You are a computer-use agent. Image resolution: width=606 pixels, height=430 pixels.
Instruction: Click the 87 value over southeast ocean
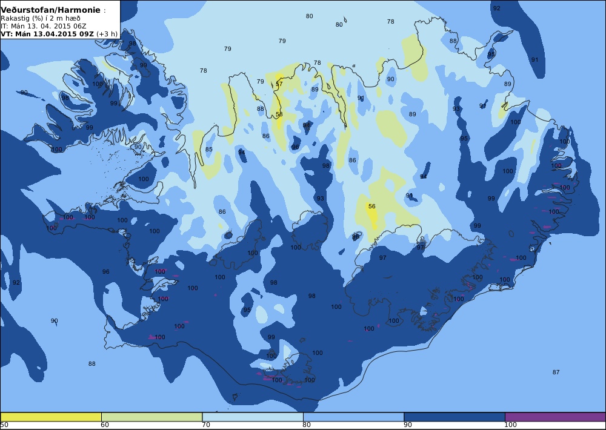coord(556,372)
